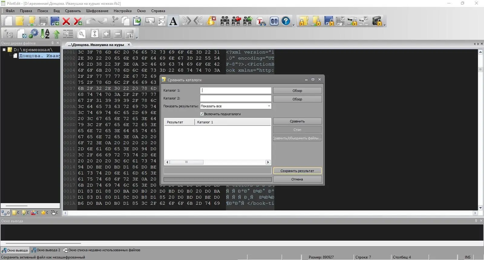
Task: Toggle 'Включить подкаталоги' checkbox
Action: click(202, 114)
